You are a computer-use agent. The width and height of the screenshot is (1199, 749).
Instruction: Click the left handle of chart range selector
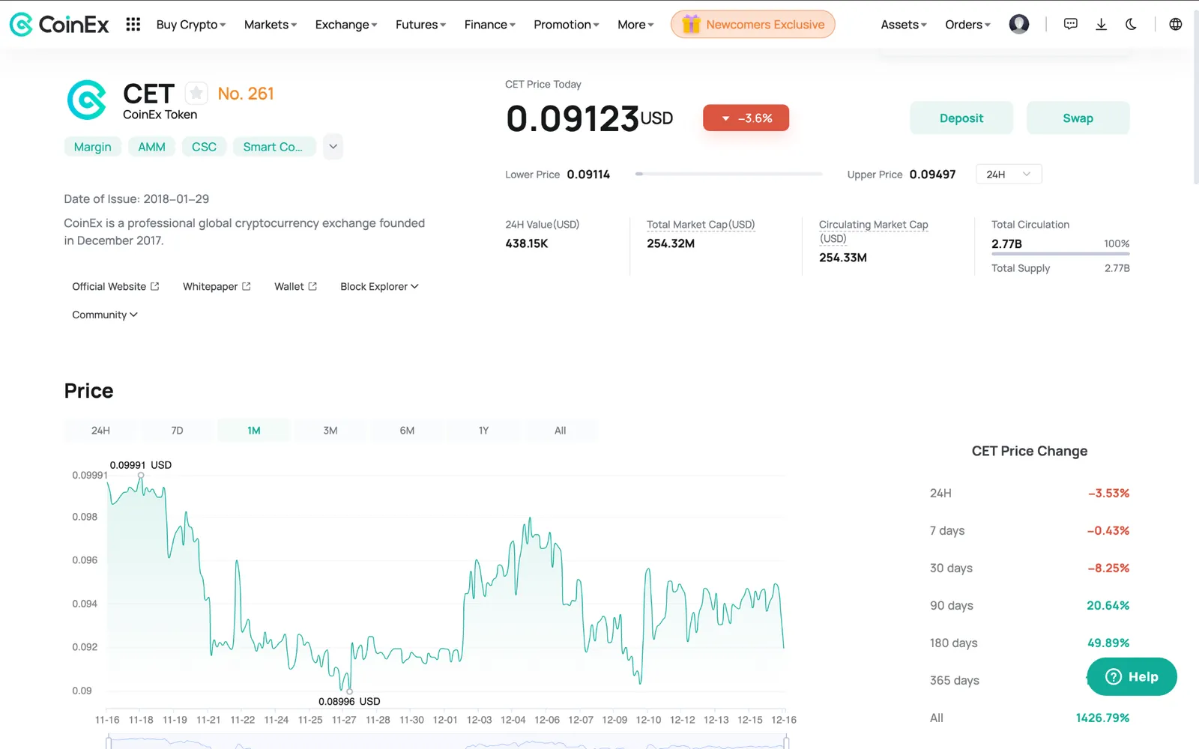point(109,742)
